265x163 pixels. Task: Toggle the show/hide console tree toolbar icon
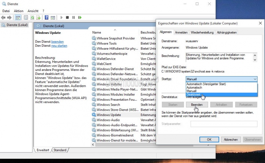click(x=18, y=18)
